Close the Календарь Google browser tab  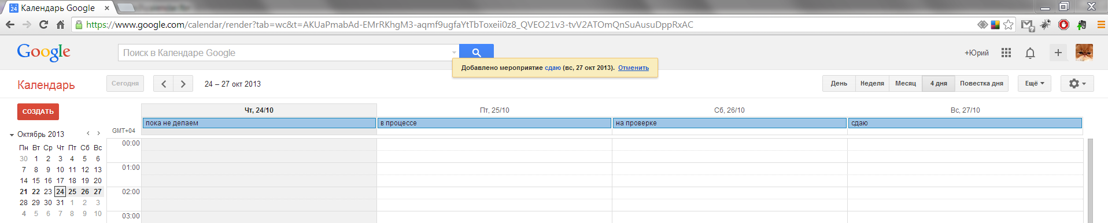coord(106,8)
